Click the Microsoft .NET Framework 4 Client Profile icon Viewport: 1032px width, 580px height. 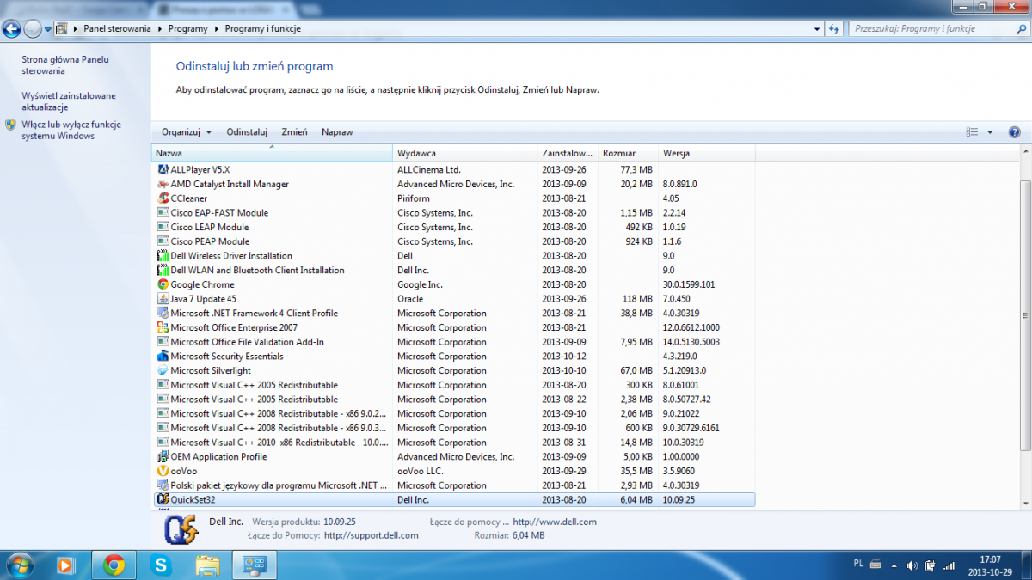163,314
